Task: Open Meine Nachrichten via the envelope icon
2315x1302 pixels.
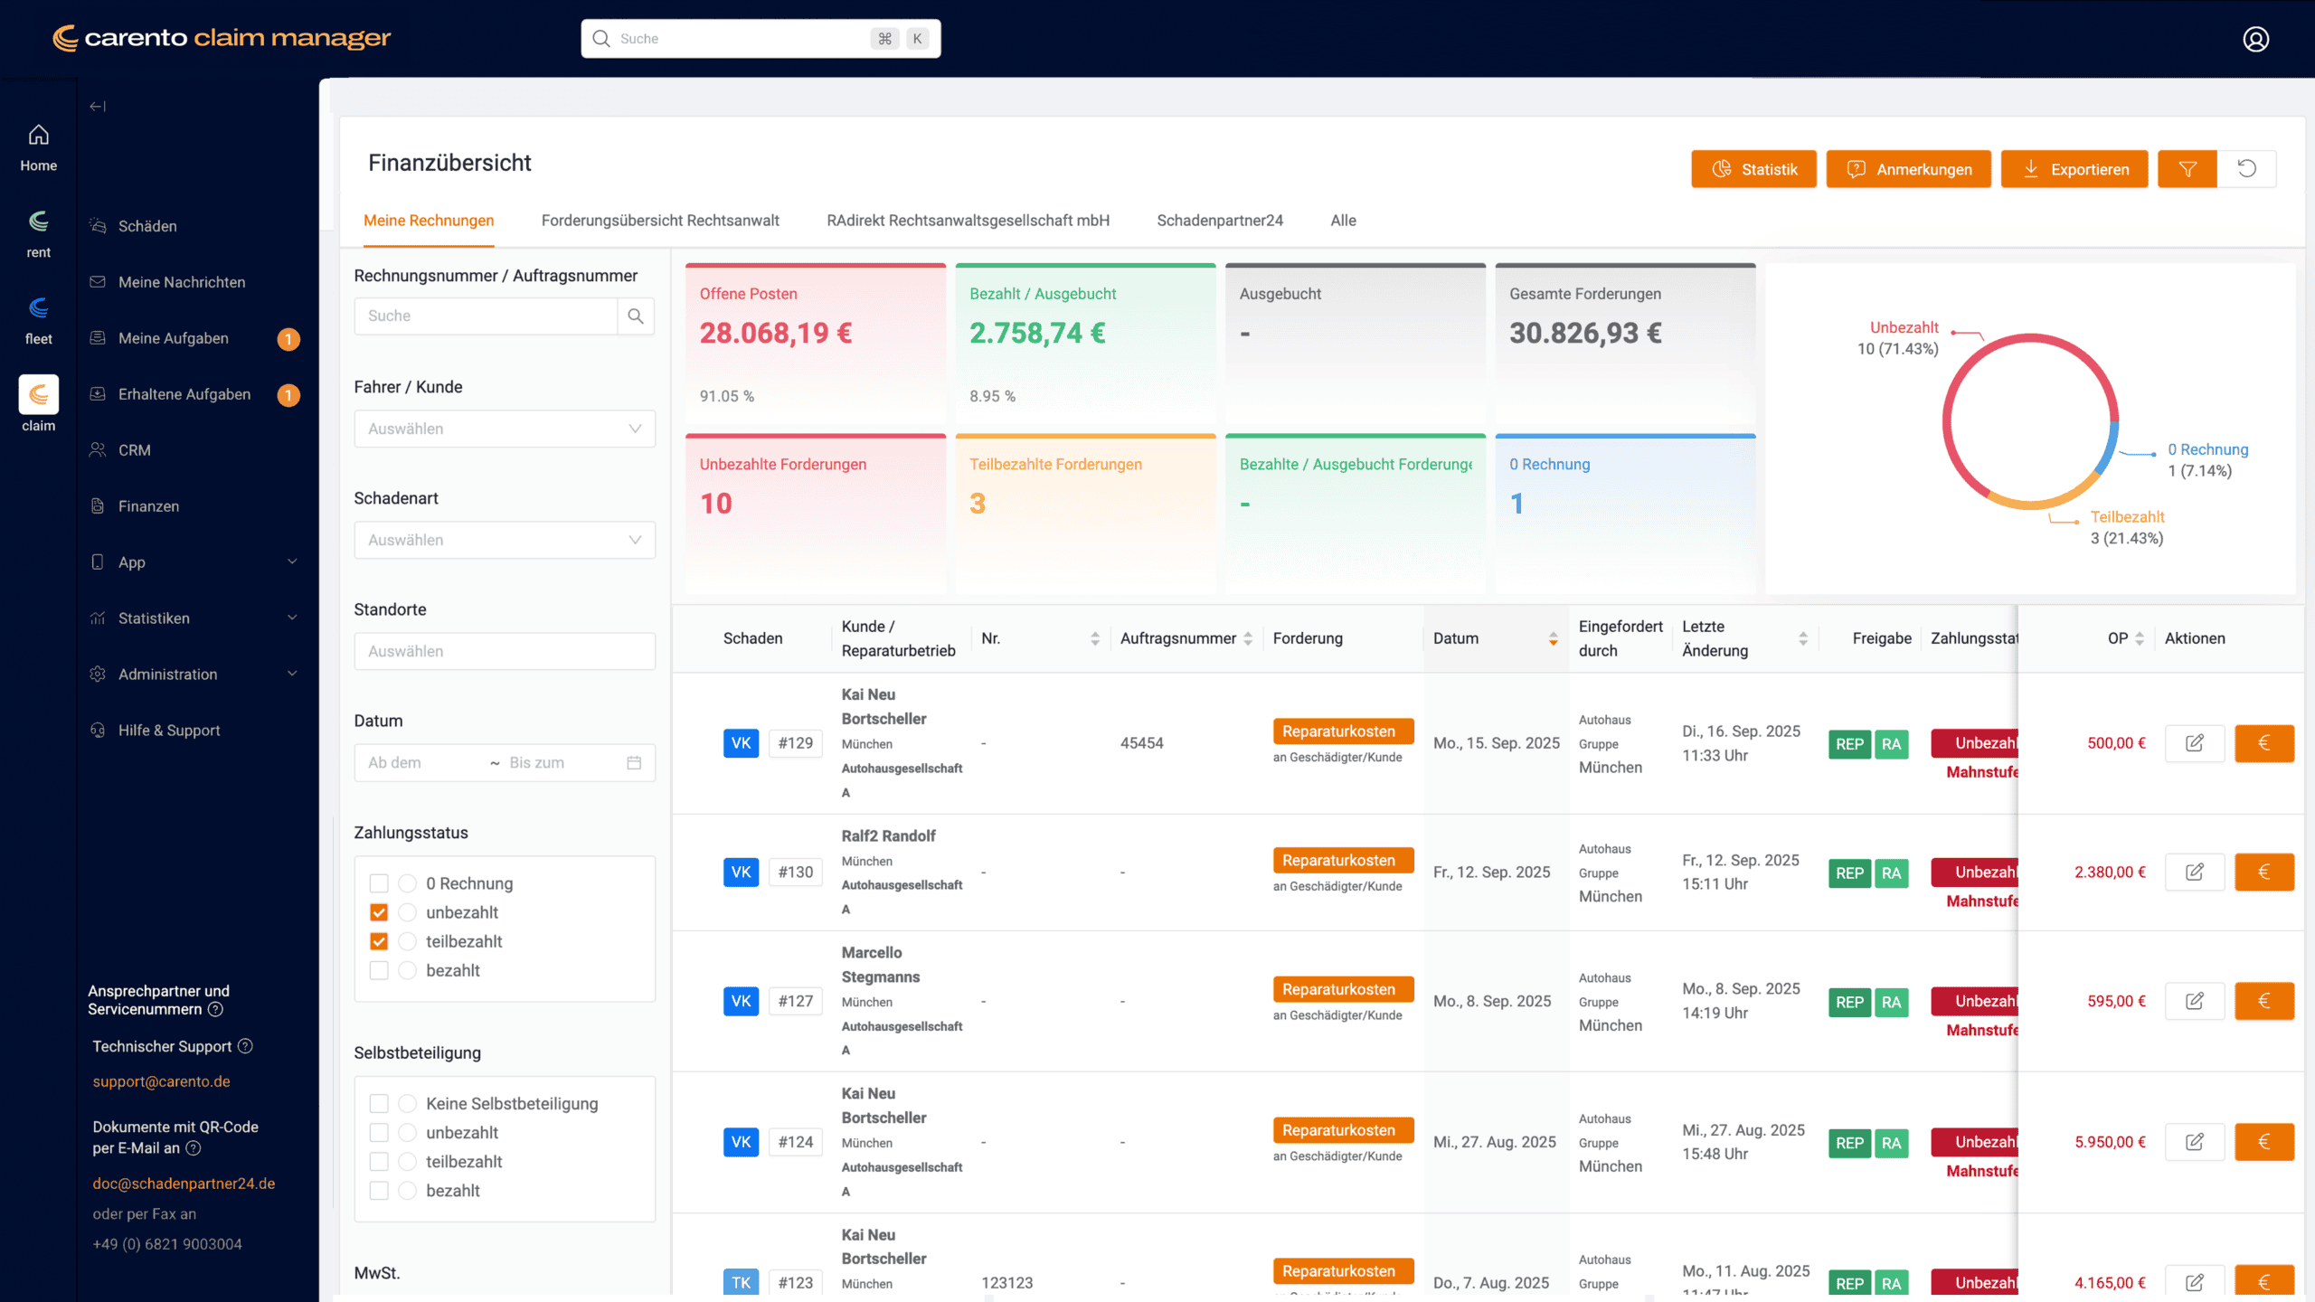Action: coord(99,281)
